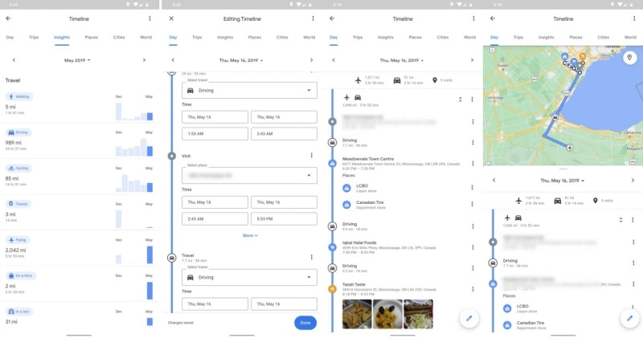Open options for Meadowvale Town Centre
The width and height of the screenshot is (643, 342).
(473, 163)
